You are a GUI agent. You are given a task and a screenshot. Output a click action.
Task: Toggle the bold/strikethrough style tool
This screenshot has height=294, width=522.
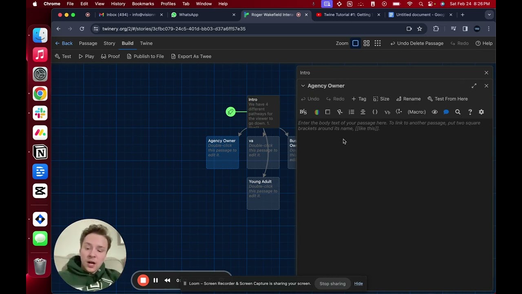click(x=303, y=112)
